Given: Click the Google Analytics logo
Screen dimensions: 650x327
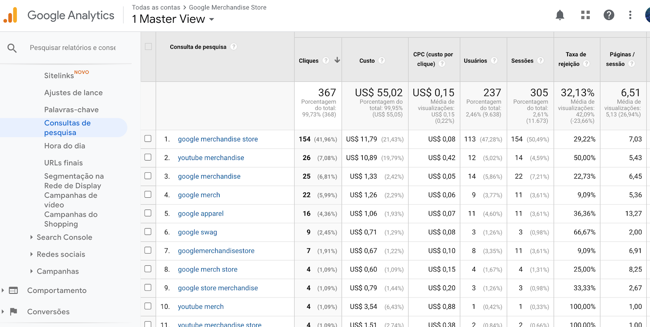Looking at the screenshot, I should pyautogui.click(x=11, y=15).
